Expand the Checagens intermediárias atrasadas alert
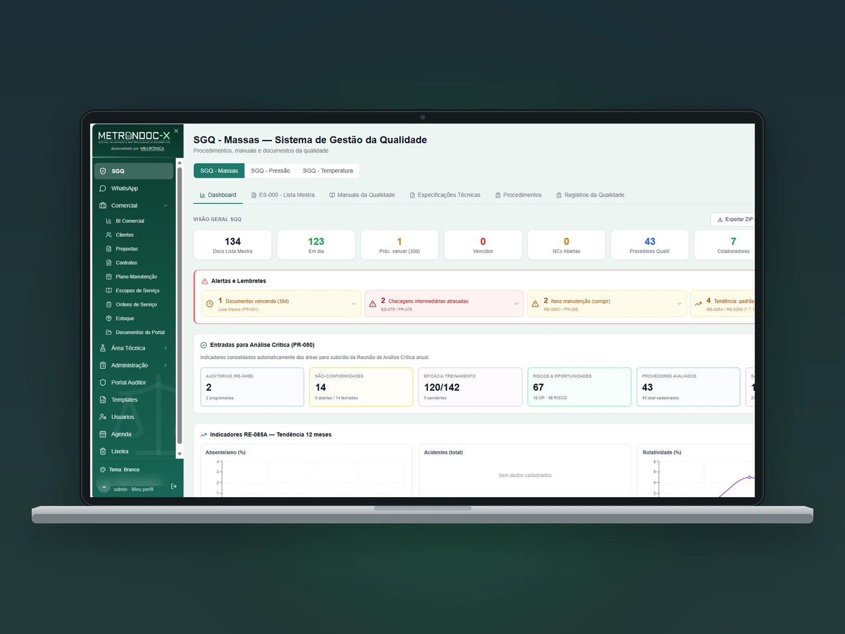Image resolution: width=845 pixels, height=634 pixels. tap(444, 304)
